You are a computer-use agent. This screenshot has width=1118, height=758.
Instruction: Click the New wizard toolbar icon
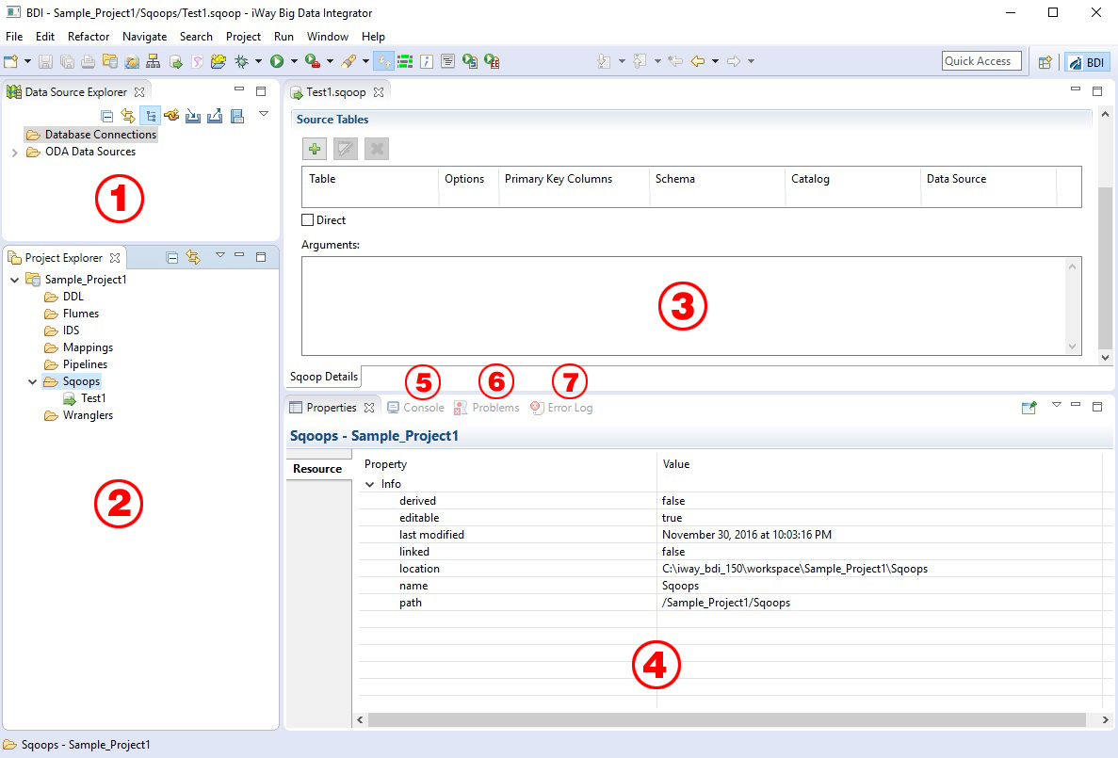coord(10,61)
